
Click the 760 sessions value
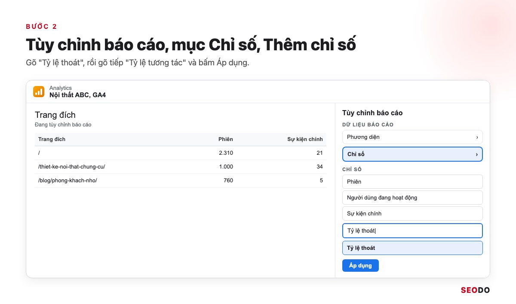[x=228, y=181]
